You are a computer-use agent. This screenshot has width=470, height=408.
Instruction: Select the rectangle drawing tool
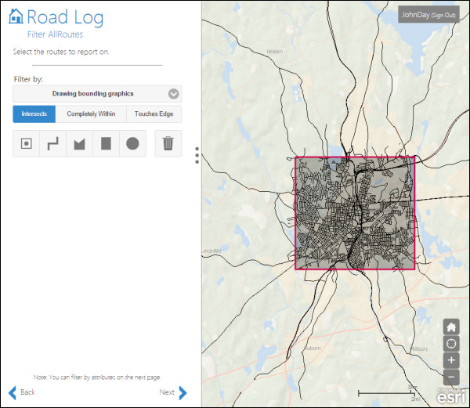pos(107,144)
